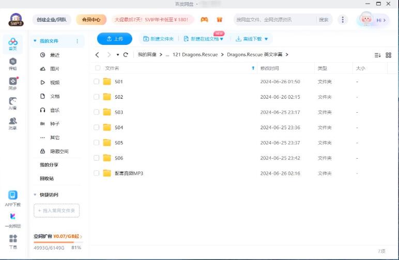This screenshot has width=399, height=260.
Task: Click the 创建企业/团队 button
Action: pos(52,20)
